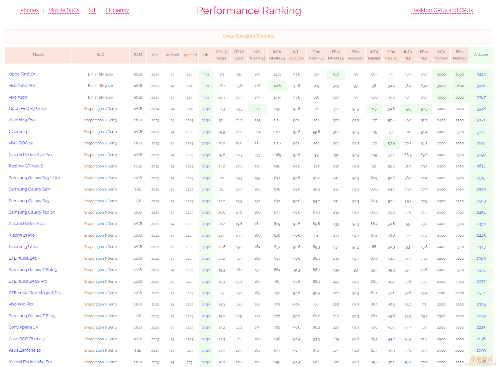
Task: Open the Samsung Galaxy S23 link
Action: (29, 201)
